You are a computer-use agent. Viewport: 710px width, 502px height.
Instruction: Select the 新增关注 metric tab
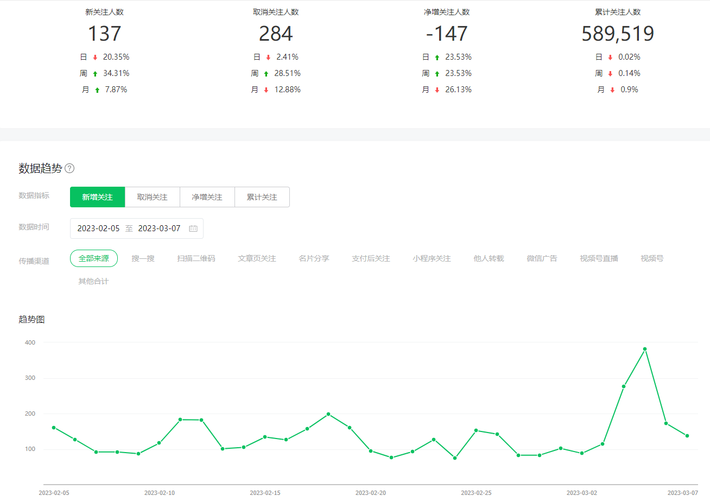tap(98, 197)
